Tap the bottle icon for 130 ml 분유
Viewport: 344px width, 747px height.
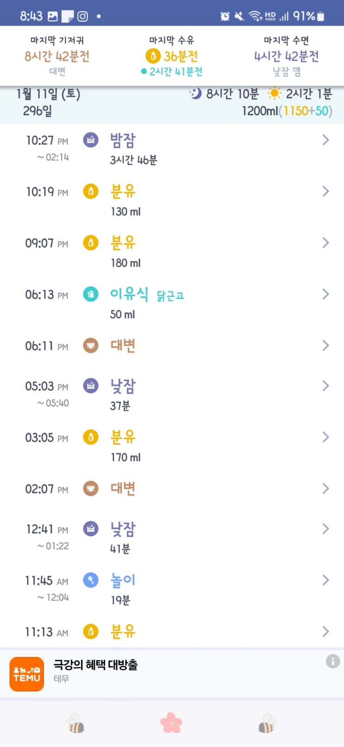[x=91, y=191]
